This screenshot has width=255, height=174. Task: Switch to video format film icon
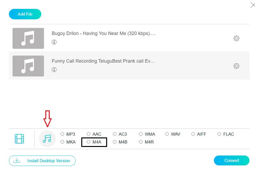click(19, 139)
